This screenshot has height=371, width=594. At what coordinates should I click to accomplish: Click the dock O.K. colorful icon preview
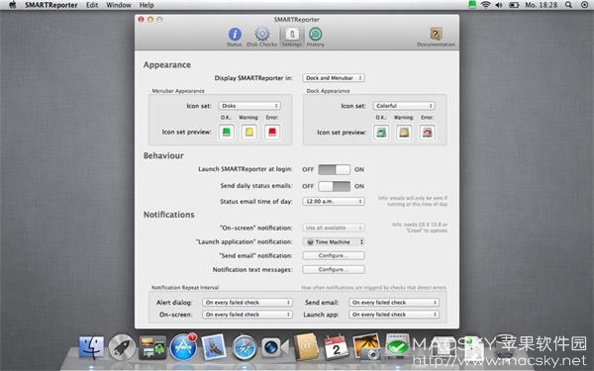point(381,133)
